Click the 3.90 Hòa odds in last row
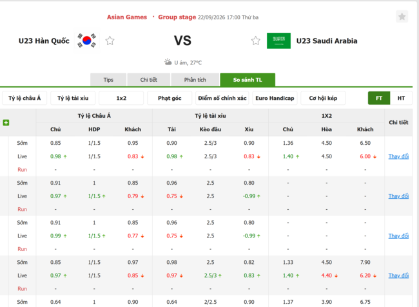The image size is (419, 307). (327, 302)
